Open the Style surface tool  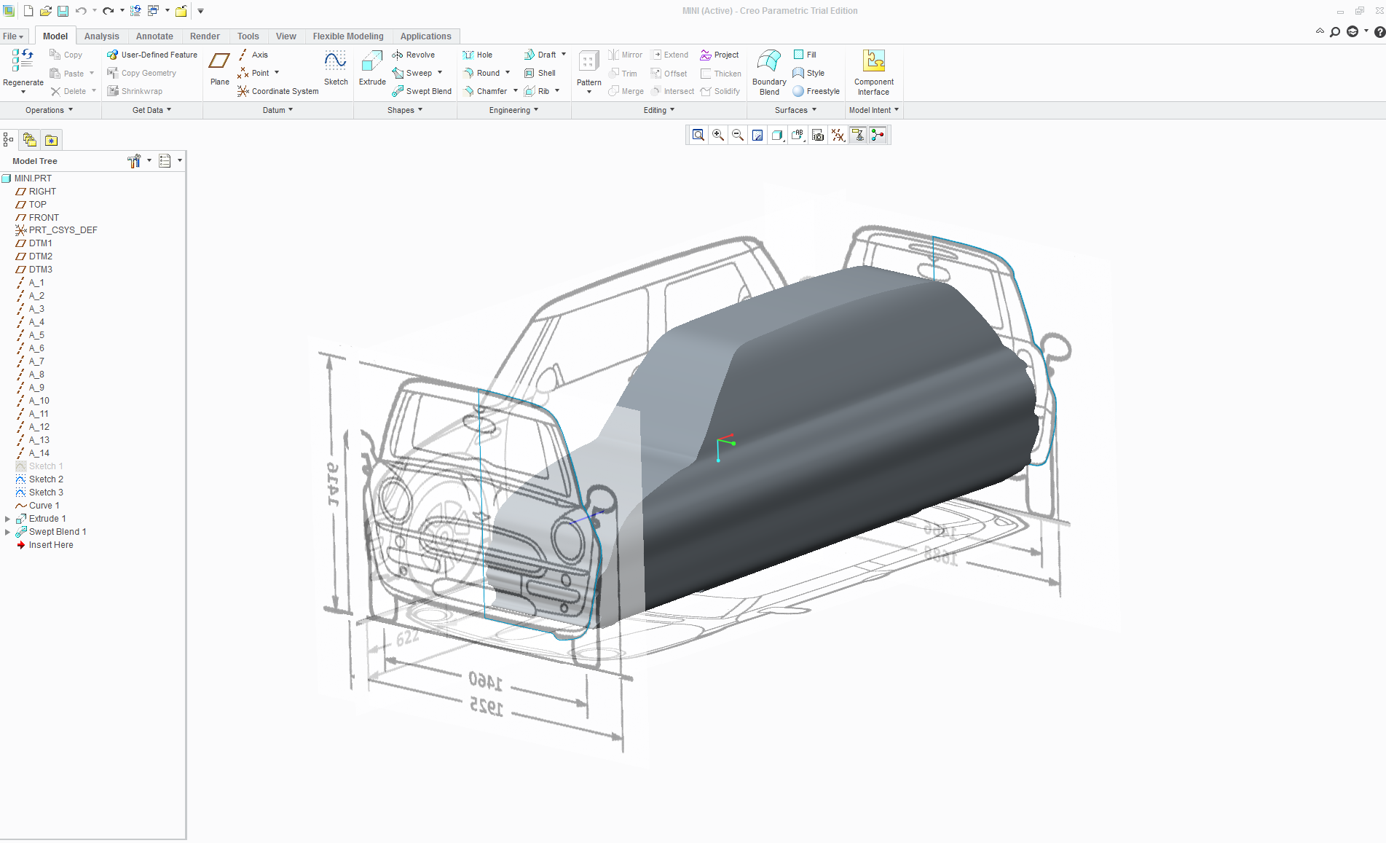coord(808,73)
